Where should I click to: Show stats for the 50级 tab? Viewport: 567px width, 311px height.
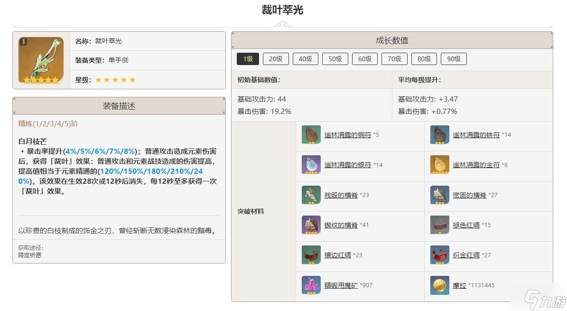point(335,59)
